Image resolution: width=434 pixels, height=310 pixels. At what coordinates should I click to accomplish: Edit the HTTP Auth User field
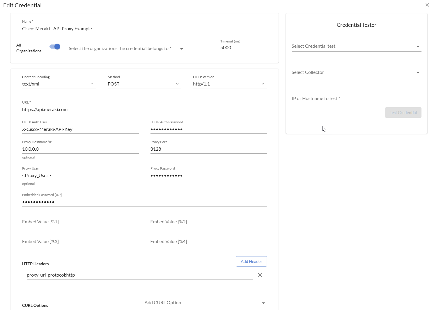coord(80,129)
